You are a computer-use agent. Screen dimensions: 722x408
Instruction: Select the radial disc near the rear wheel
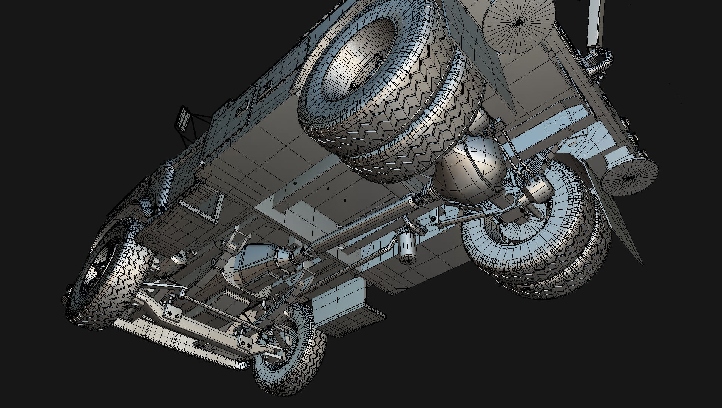pyautogui.click(x=629, y=177)
